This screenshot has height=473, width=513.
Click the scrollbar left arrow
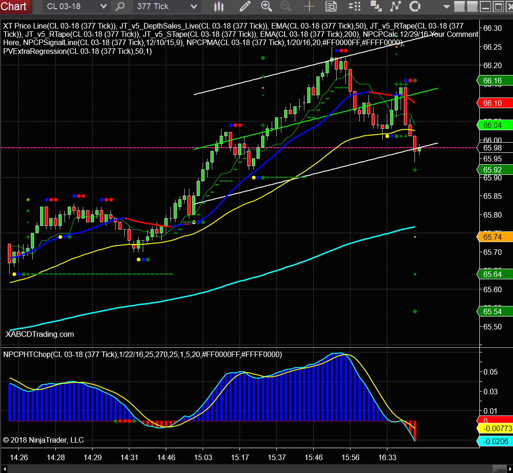[4, 469]
